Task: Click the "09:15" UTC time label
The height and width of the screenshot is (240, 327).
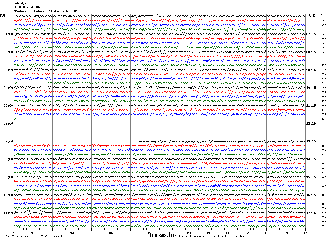Action: 311,70
